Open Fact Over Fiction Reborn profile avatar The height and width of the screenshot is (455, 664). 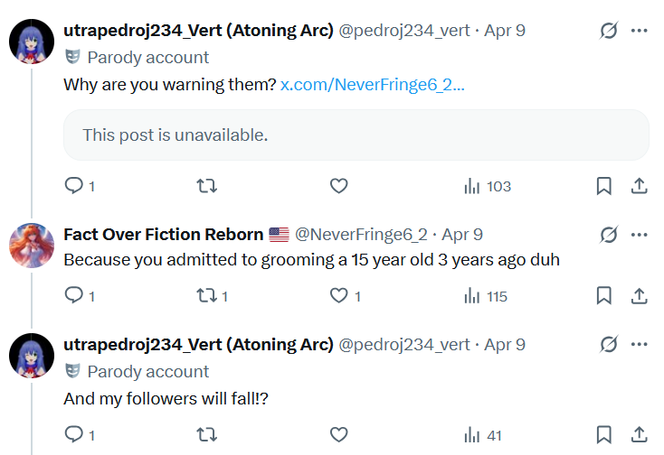[x=32, y=246]
